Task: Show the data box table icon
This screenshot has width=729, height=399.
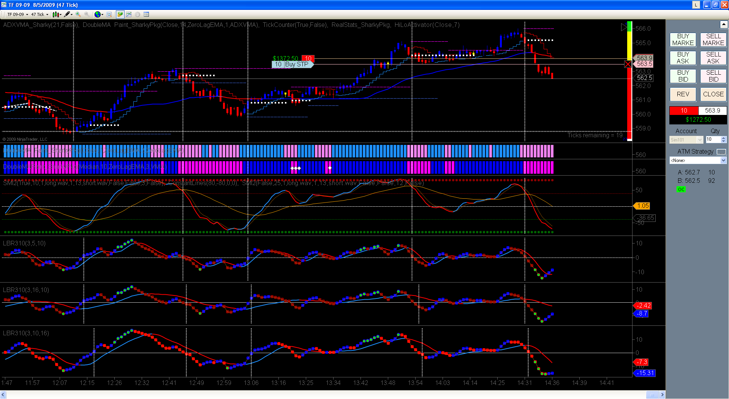Action: click(146, 14)
